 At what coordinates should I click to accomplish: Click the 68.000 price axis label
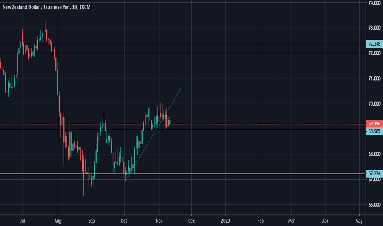click(374, 154)
